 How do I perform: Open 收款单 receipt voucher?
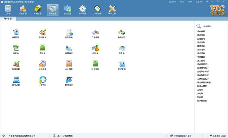point(95,49)
